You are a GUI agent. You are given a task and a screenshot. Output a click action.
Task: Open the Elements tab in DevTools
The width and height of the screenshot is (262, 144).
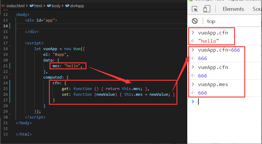(233, 9)
